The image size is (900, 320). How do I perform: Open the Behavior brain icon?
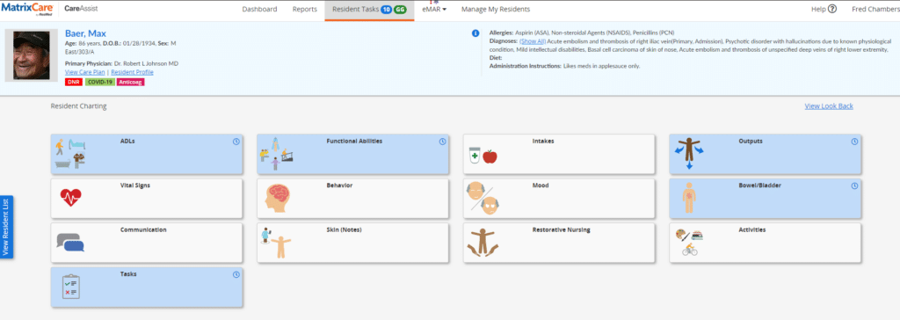coord(277,199)
